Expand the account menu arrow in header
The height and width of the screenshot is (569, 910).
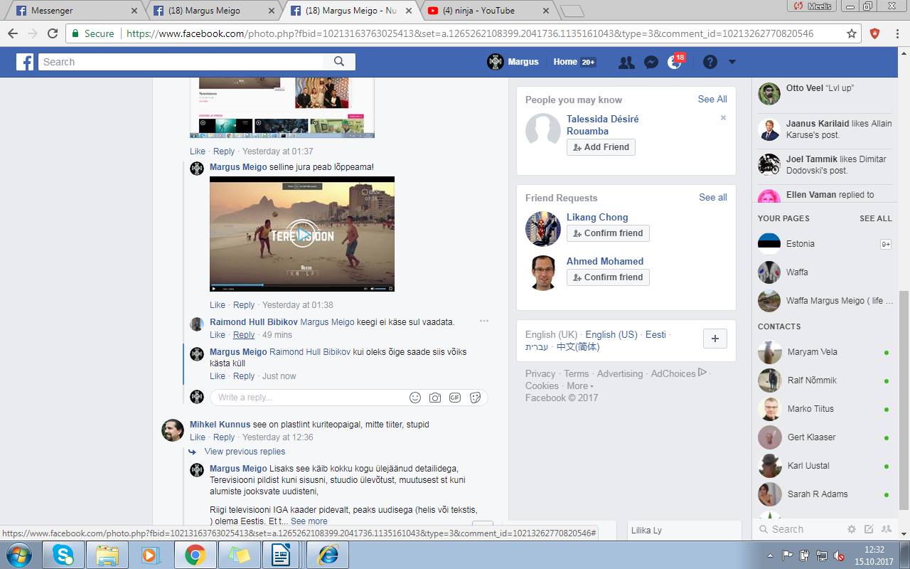732,62
